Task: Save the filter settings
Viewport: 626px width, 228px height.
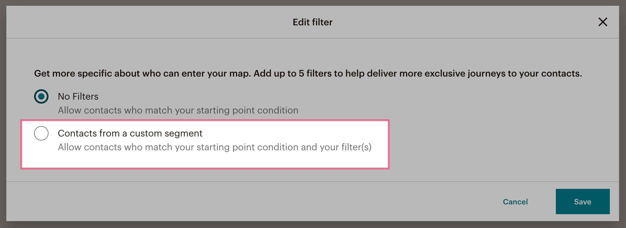Action: [582, 202]
